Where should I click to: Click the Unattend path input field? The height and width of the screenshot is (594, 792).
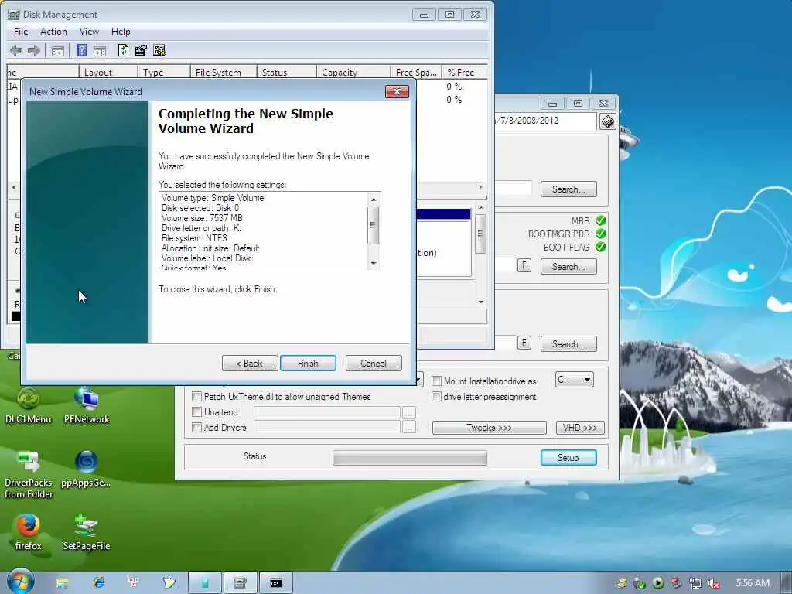coord(327,412)
